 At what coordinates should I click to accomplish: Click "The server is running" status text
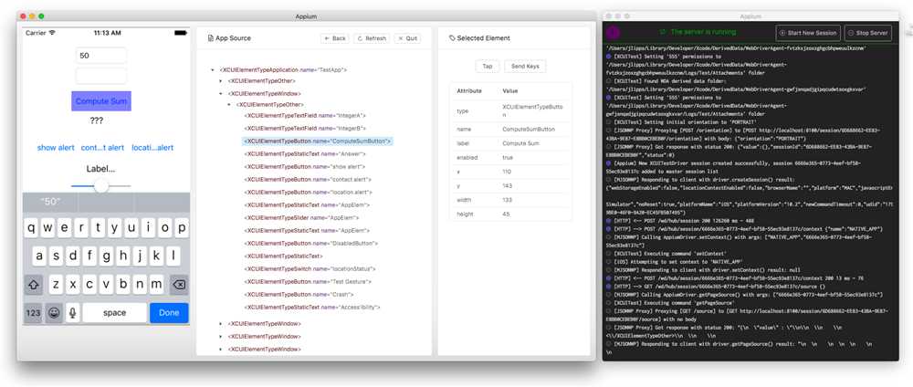[x=703, y=32]
